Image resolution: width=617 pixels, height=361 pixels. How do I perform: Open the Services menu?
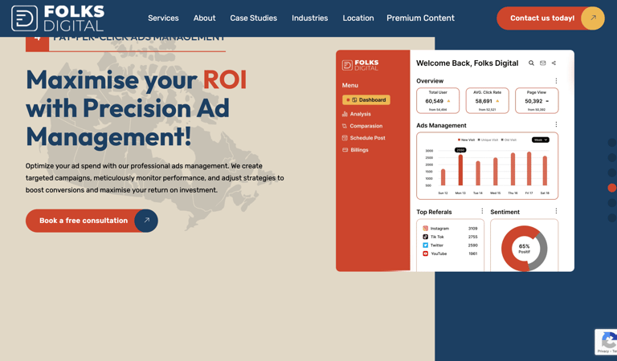(163, 18)
